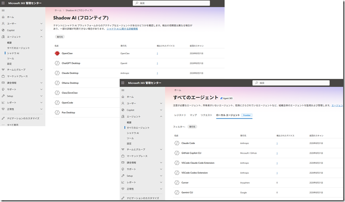Viewport: 345px width, 202px height.
Task: Click the サポート headset icon in Shadow AI window
Action: click(x=3, y=89)
